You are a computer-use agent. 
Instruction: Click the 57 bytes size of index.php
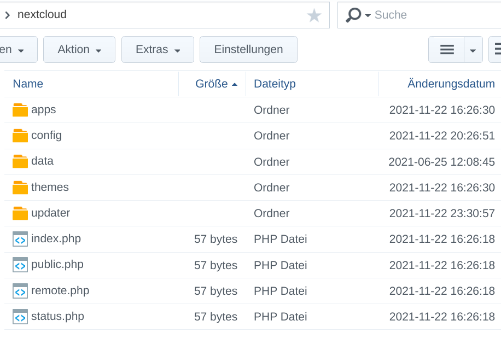(x=215, y=239)
